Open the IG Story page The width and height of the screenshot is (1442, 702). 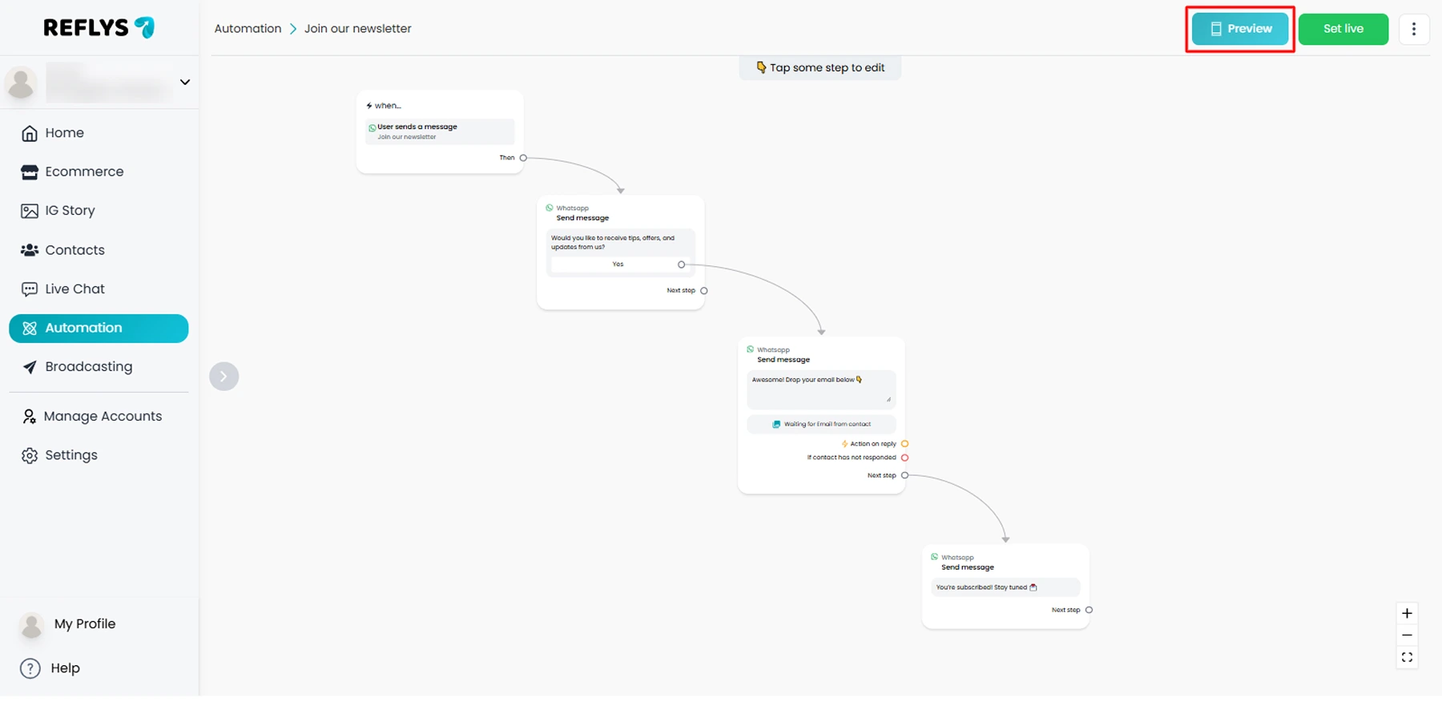pyautogui.click(x=70, y=211)
